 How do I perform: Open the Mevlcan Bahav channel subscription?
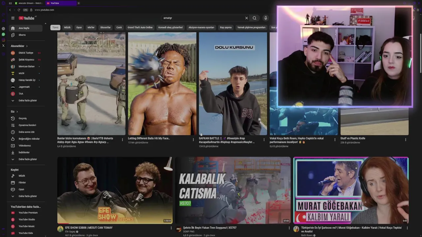[25, 66]
